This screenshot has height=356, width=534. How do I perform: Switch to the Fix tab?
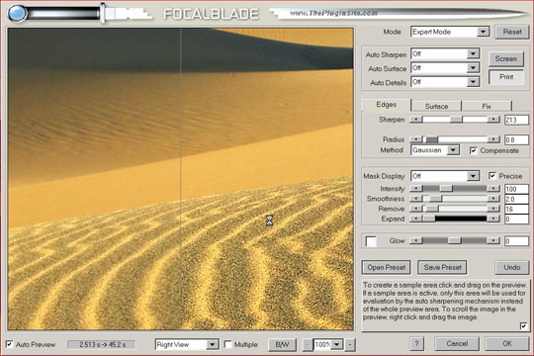pyautogui.click(x=487, y=106)
